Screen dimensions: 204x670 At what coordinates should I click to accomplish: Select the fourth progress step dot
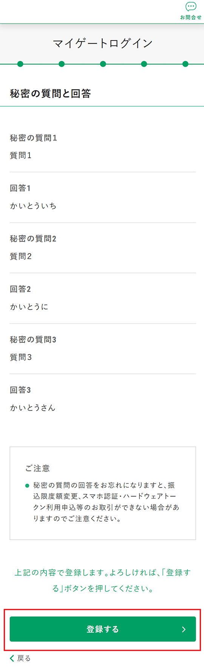coord(144,64)
